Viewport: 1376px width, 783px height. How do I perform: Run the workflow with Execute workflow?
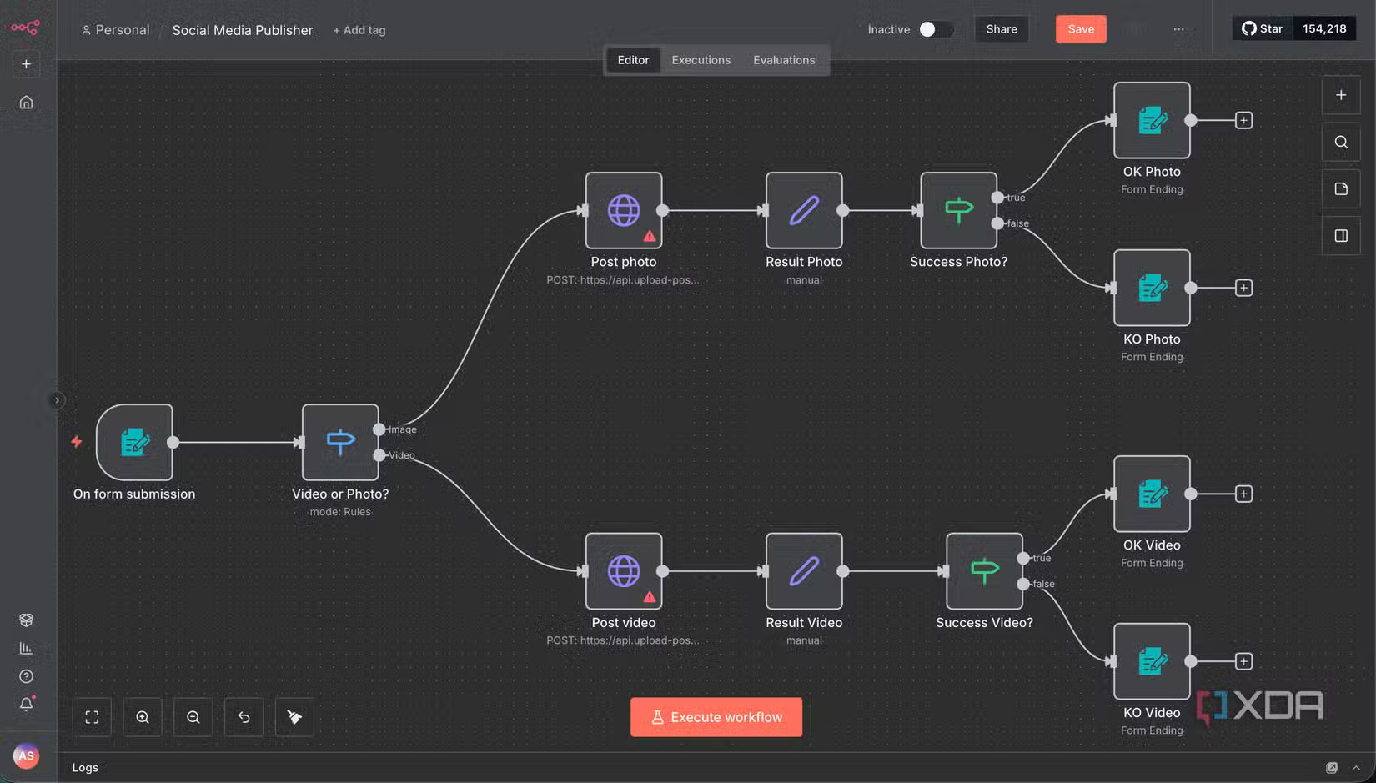click(x=716, y=717)
